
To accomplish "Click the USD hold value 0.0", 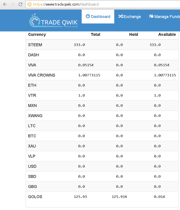I will click(x=119, y=166).
